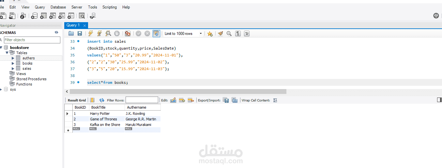This screenshot has height=168, width=442.
Task: Open the form editor icon beside Result Grid
Action: point(92,100)
